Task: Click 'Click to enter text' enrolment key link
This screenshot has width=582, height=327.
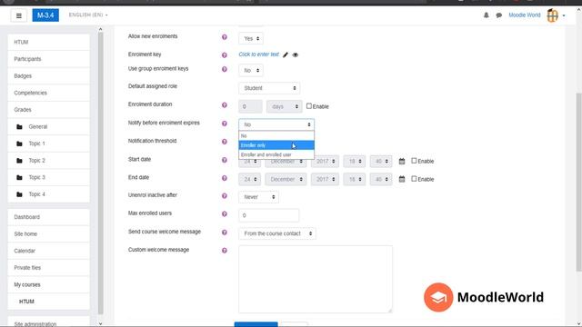Action: click(258, 54)
